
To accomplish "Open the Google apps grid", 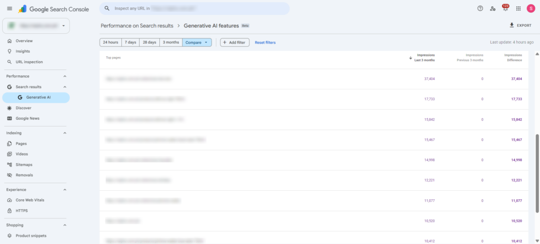I will tap(518, 8).
